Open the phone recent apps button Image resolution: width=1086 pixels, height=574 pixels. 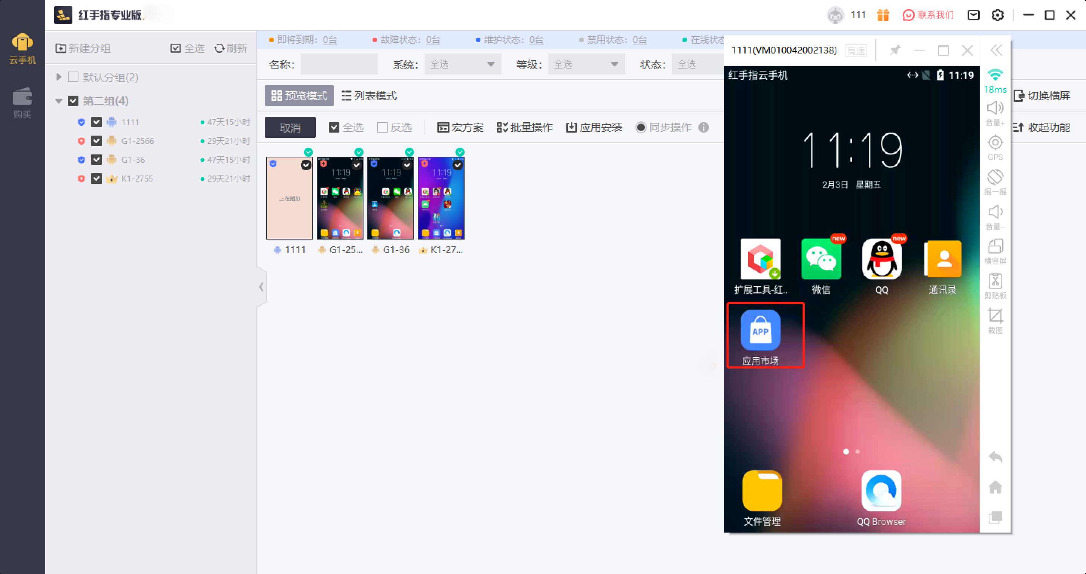[995, 518]
